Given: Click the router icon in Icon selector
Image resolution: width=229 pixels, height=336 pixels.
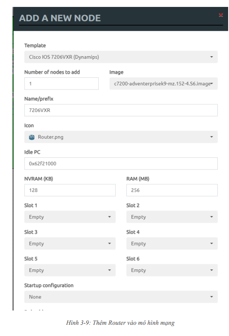Looking at the screenshot, I should 31,137.
